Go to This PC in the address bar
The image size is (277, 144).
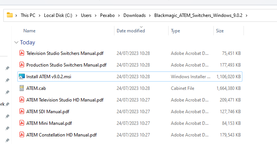(28, 15)
